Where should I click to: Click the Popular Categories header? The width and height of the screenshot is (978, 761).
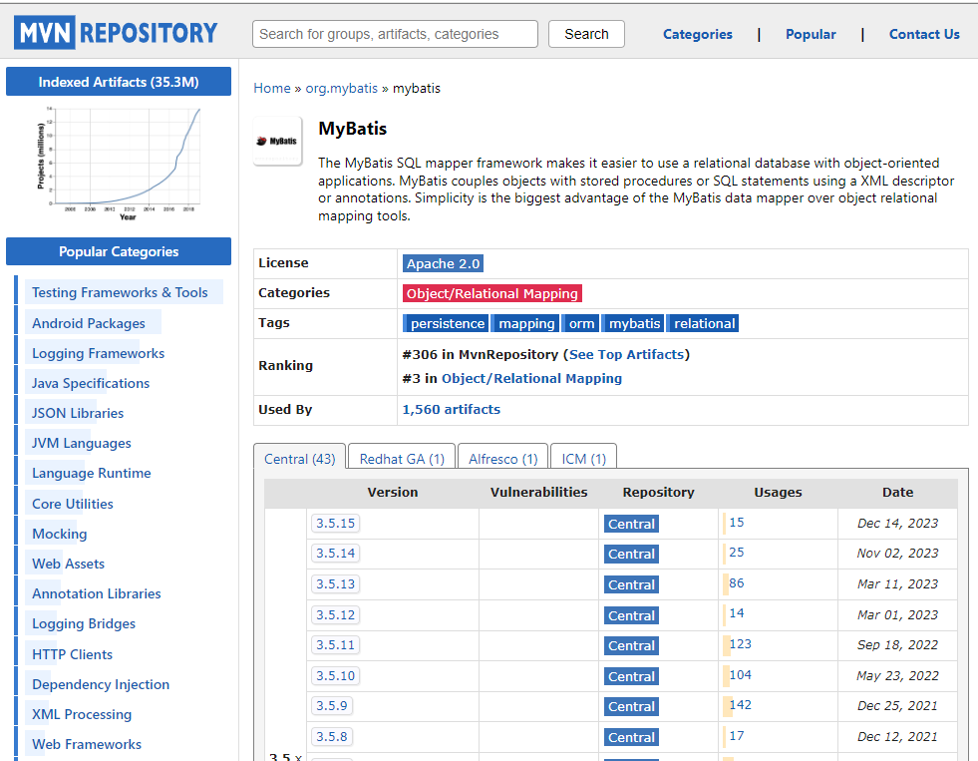pos(119,251)
